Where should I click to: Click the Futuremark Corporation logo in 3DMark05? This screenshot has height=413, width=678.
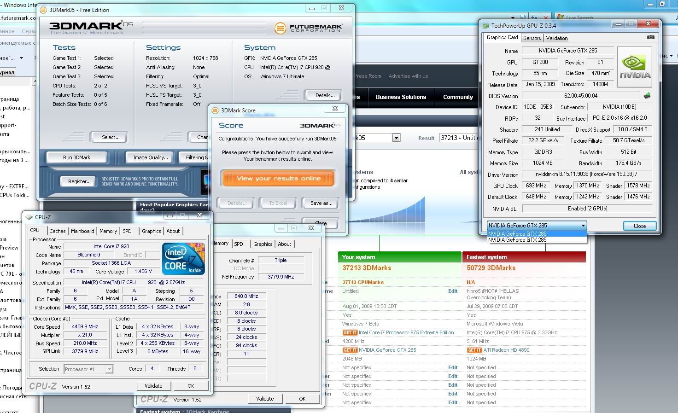308,28
